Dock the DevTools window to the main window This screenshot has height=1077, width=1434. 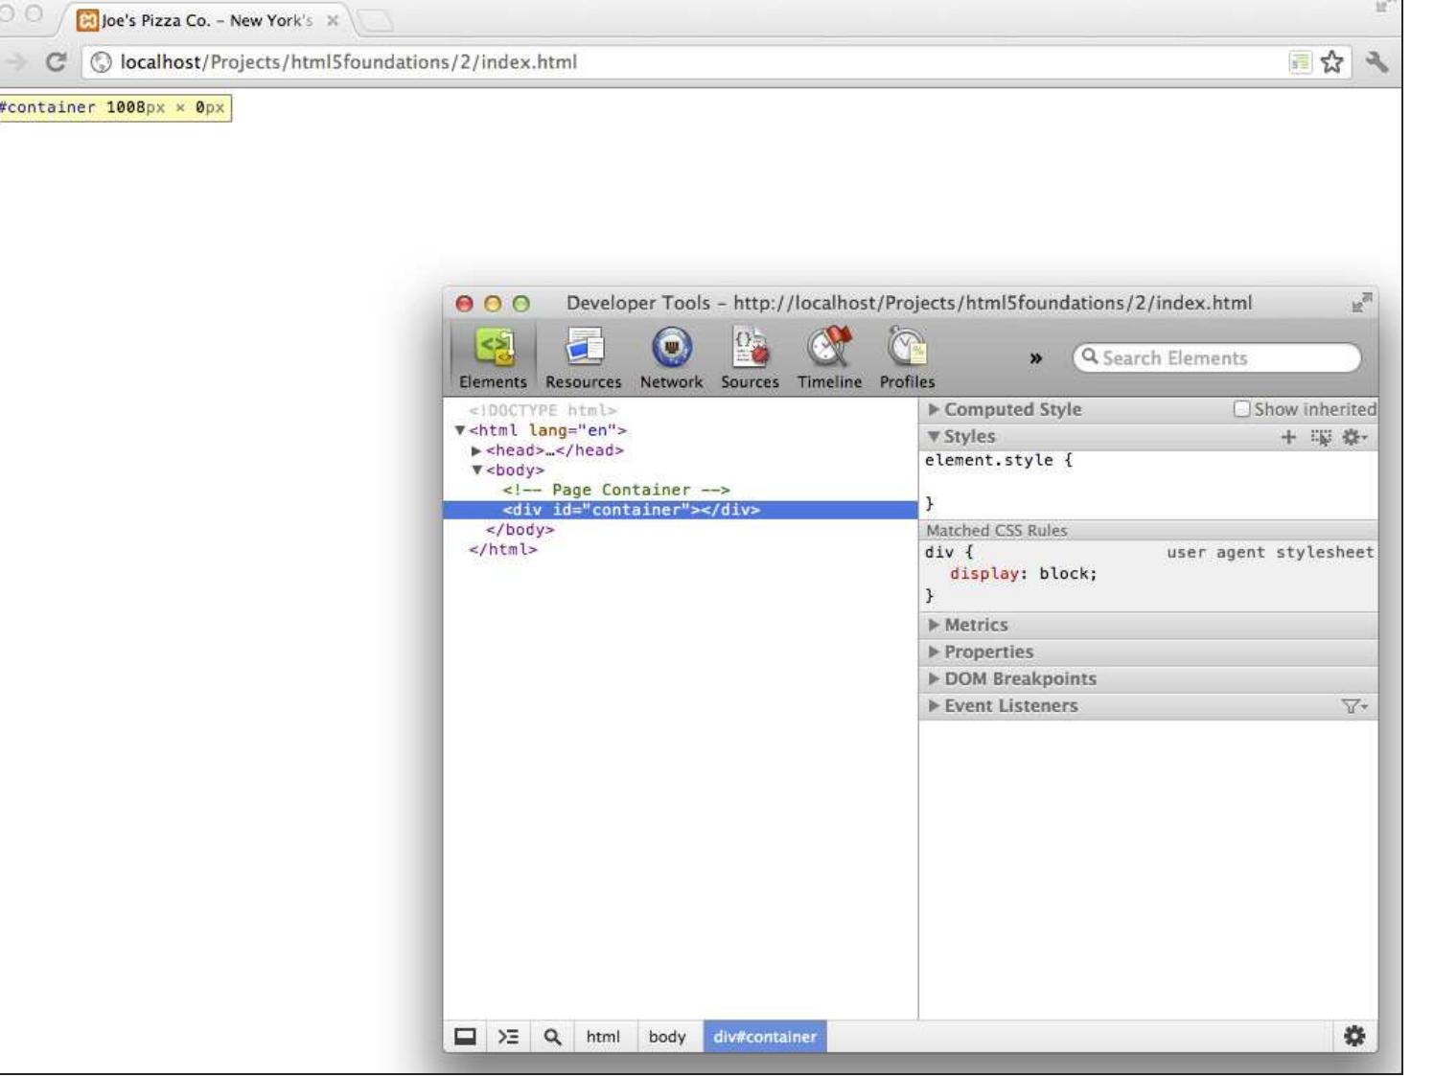465,1037
